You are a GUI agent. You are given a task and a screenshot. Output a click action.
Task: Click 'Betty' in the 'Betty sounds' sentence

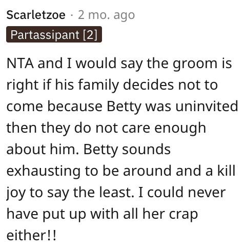[x=100, y=150]
